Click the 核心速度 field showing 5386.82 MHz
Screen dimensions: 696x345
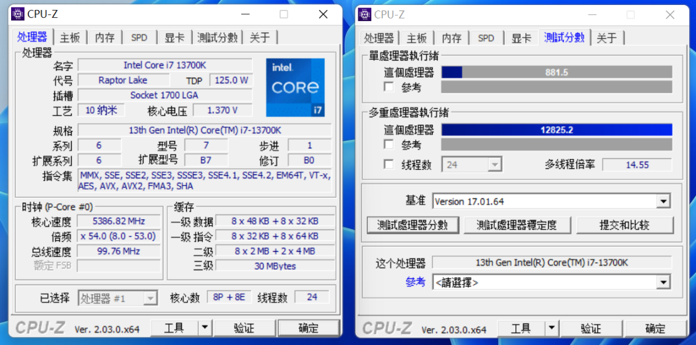(118, 221)
